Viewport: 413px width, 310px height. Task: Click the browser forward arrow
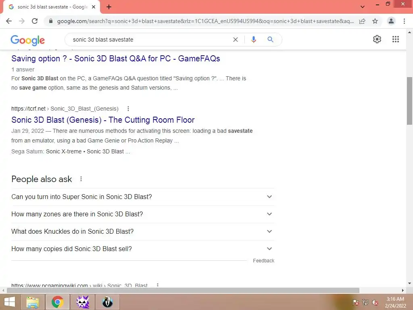pyautogui.click(x=22, y=21)
